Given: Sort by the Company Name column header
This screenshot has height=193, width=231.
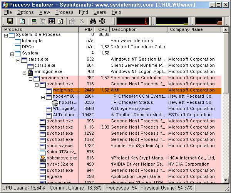Looking at the screenshot, I should click(194, 29).
